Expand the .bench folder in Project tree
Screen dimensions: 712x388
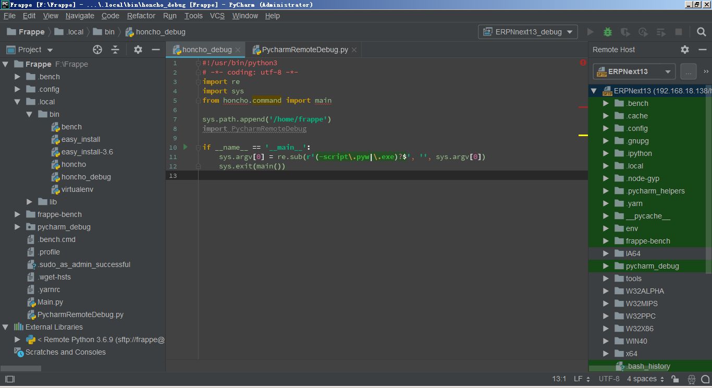coord(18,77)
